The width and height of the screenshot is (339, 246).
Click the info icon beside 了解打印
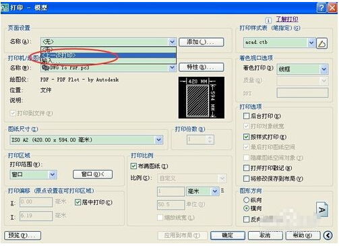268,21
